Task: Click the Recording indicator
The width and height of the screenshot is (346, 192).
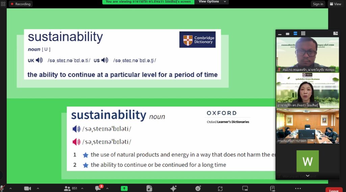Action: (20, 4)
